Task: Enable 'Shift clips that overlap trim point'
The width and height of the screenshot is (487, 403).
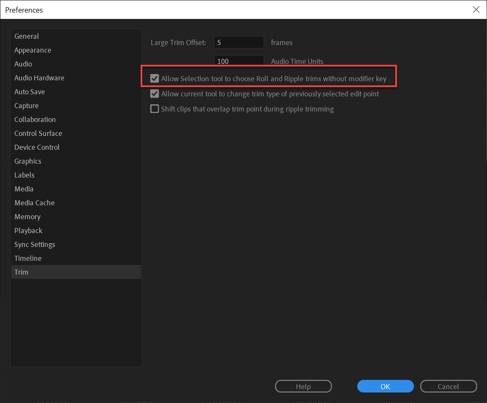Action: point(154,109)
